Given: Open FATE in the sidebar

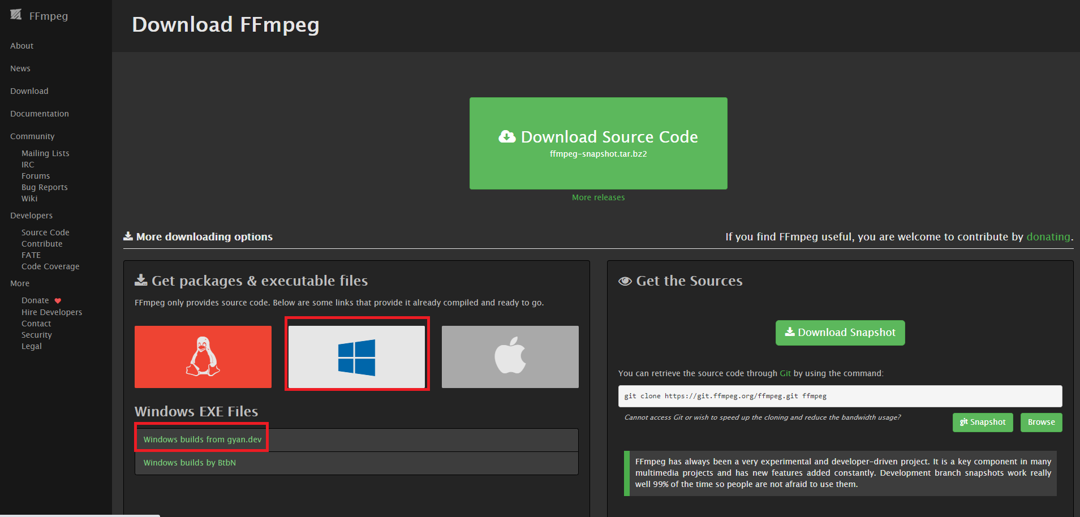Looking at the screenshot, I should [x=31, y=255].
